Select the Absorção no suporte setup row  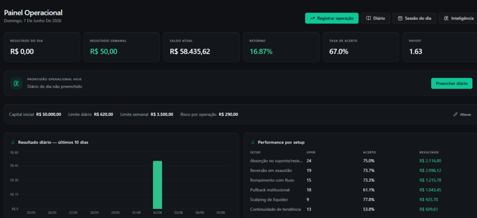[x=361, y=161]
